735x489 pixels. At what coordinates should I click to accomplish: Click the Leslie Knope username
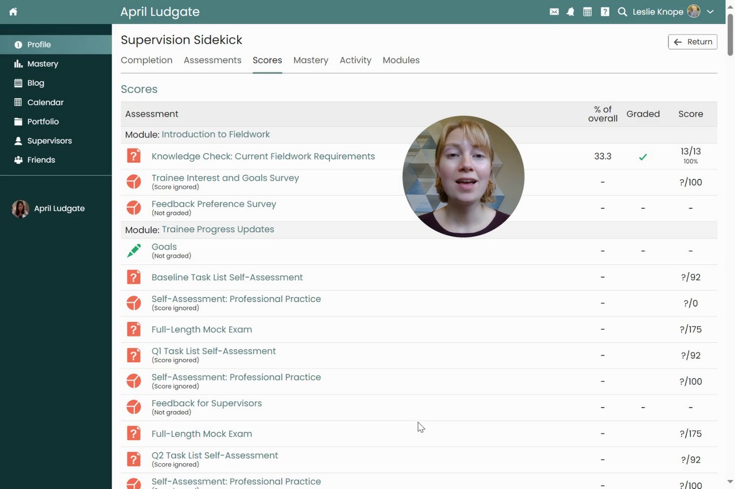click(658, 11)
